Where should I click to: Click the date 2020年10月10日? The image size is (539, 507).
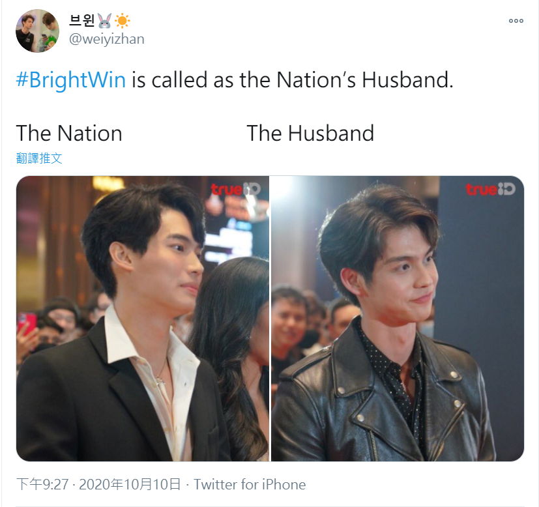(130, 484)
